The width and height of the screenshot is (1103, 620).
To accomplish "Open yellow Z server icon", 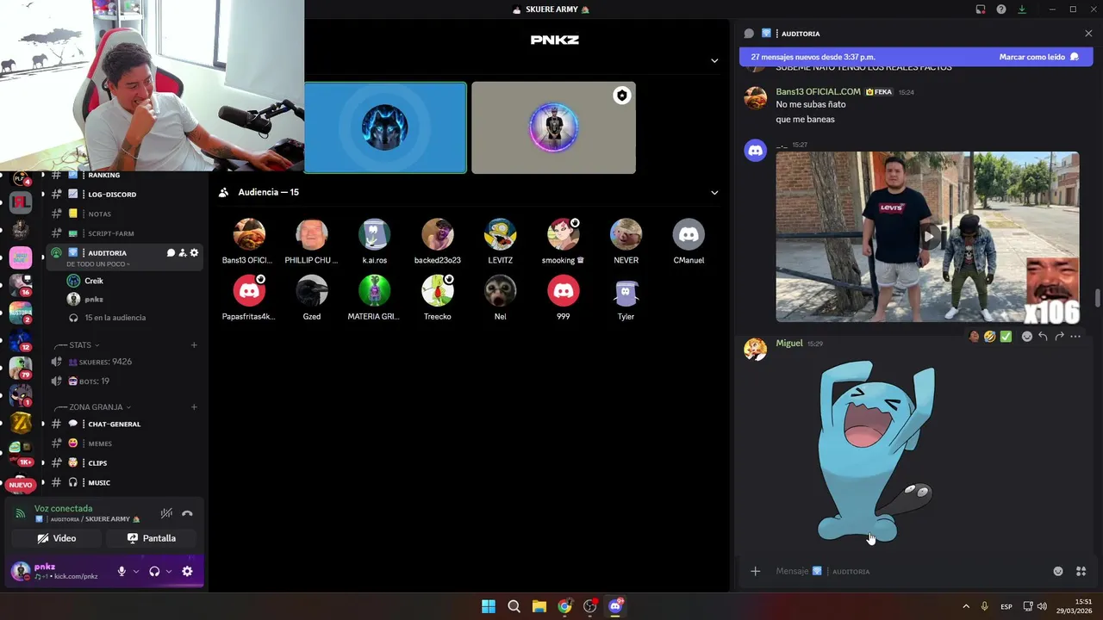I will click(21, 422).
